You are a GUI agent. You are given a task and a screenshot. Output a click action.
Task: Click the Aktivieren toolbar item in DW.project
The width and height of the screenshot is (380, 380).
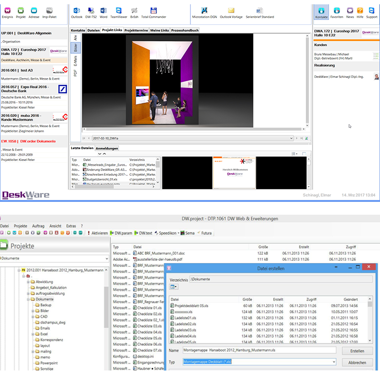[x=98, y=233]
